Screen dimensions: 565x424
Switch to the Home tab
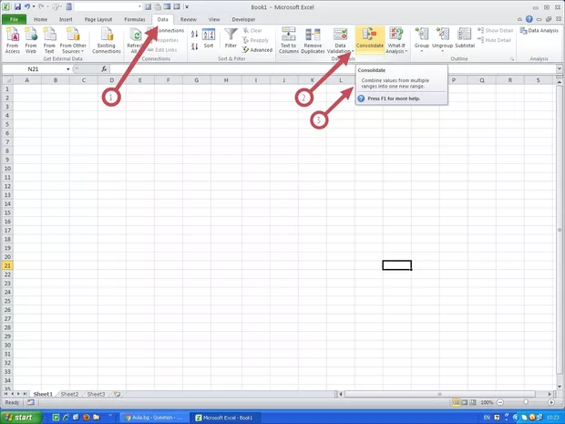(x=40, y=19)
